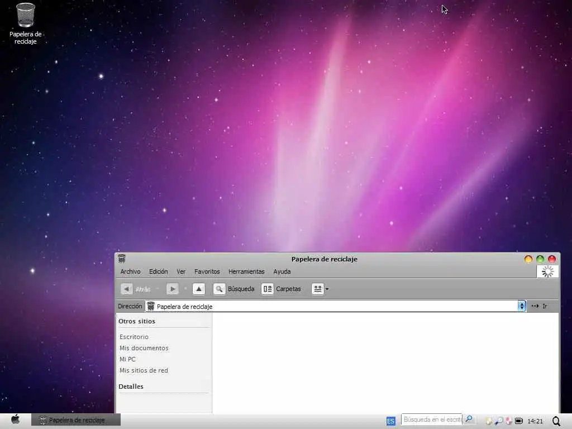Screen dimensions: 572x429
Task: Open the Apple logo start menu
Action: click(15, 420)
